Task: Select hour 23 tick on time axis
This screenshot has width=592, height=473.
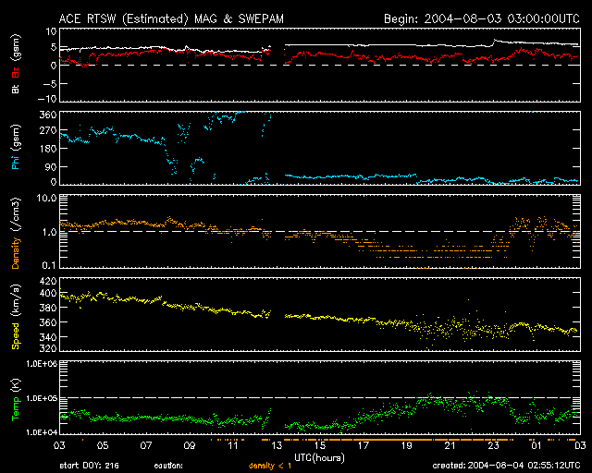Action: click(x=492, y=445)
